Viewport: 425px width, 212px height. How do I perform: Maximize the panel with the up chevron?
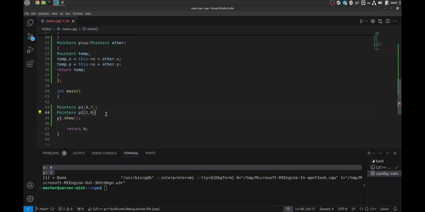(x=388, y=153)
